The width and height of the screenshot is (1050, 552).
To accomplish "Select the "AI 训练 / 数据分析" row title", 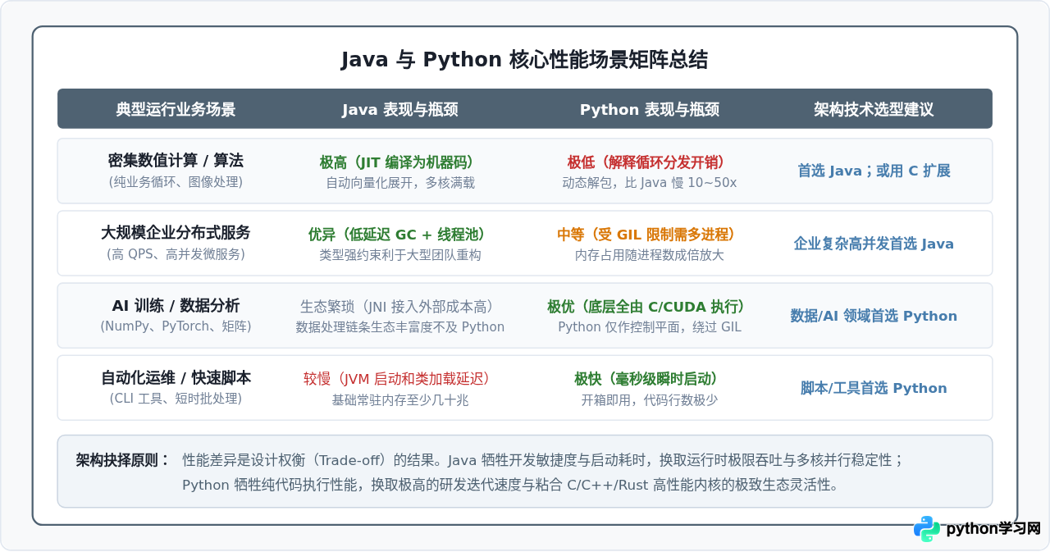I will point(176,306).
